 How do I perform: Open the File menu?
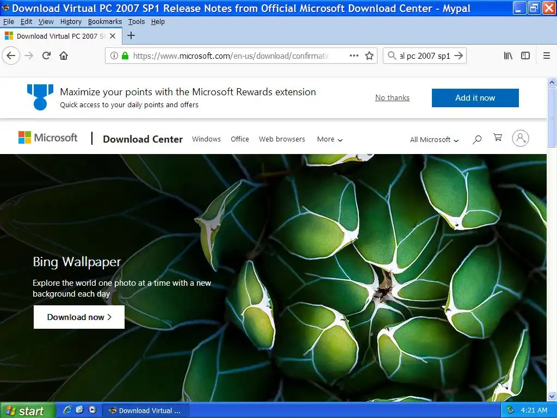[9, 22]
